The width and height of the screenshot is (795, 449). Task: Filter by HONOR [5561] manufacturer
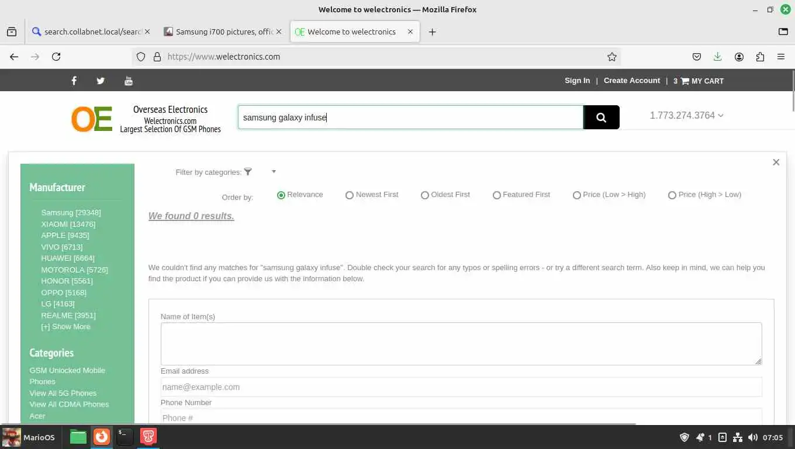tap(67, 281)
